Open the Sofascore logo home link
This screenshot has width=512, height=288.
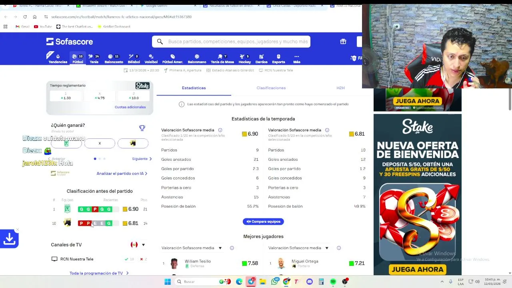point(70,42)
